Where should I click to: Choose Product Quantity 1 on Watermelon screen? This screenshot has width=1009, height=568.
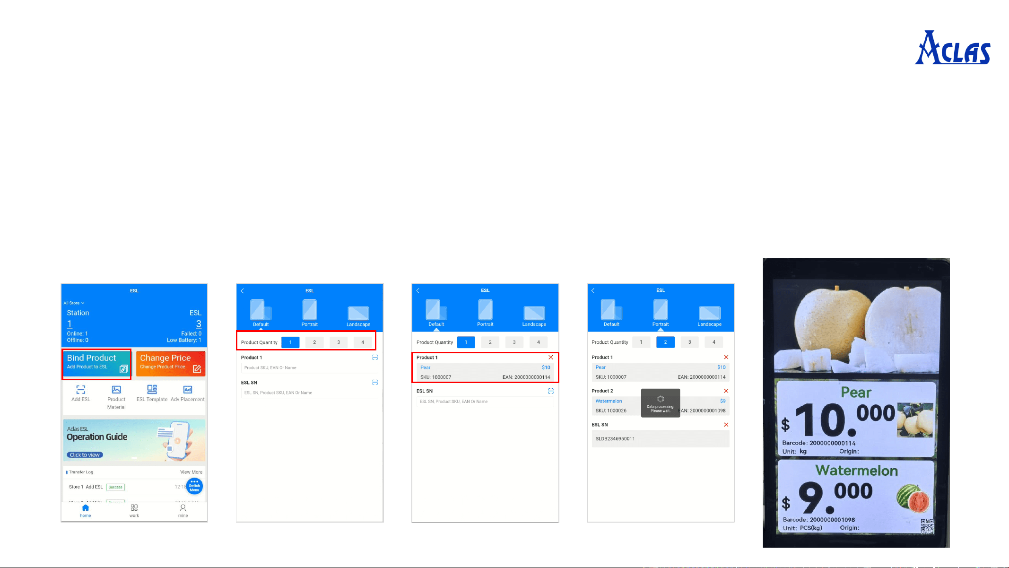click(x=641, y=342)
